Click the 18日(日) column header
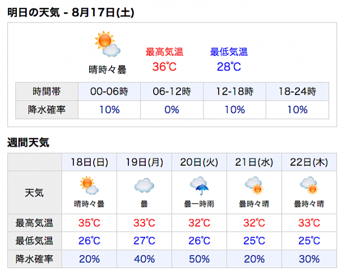The width and height of the screenshot is (342, 272). point(89,162)
